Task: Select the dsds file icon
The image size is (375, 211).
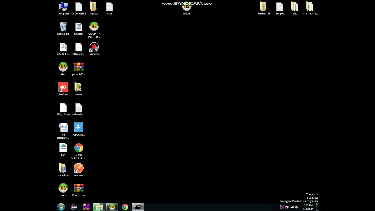Action: (x=109, y=8)
